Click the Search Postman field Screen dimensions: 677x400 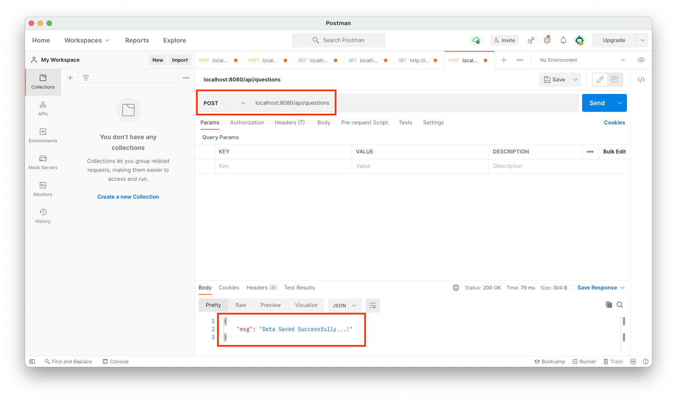pos(338,40)
